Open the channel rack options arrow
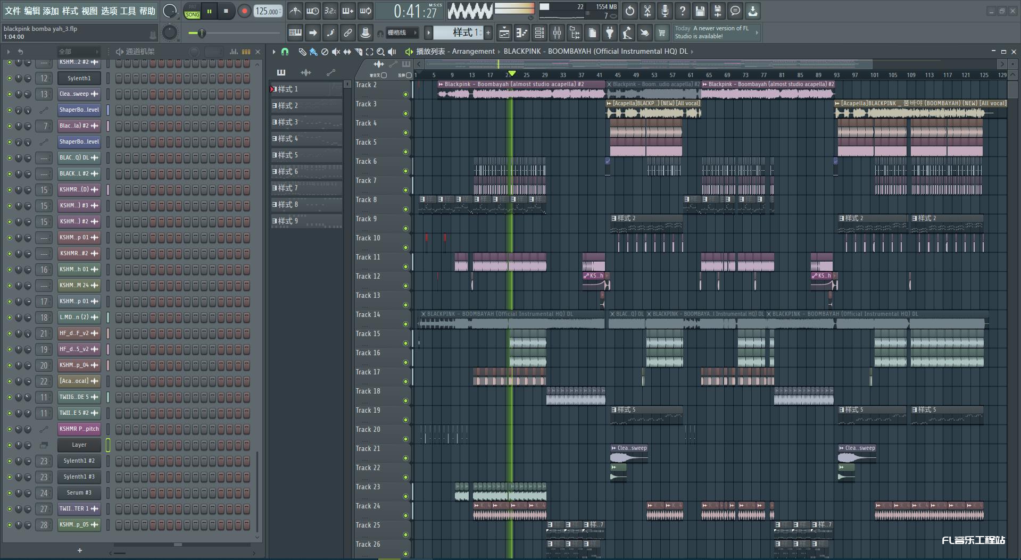Image resolution: width=1021 pixels, height=560 pixels. pos(9,52)
